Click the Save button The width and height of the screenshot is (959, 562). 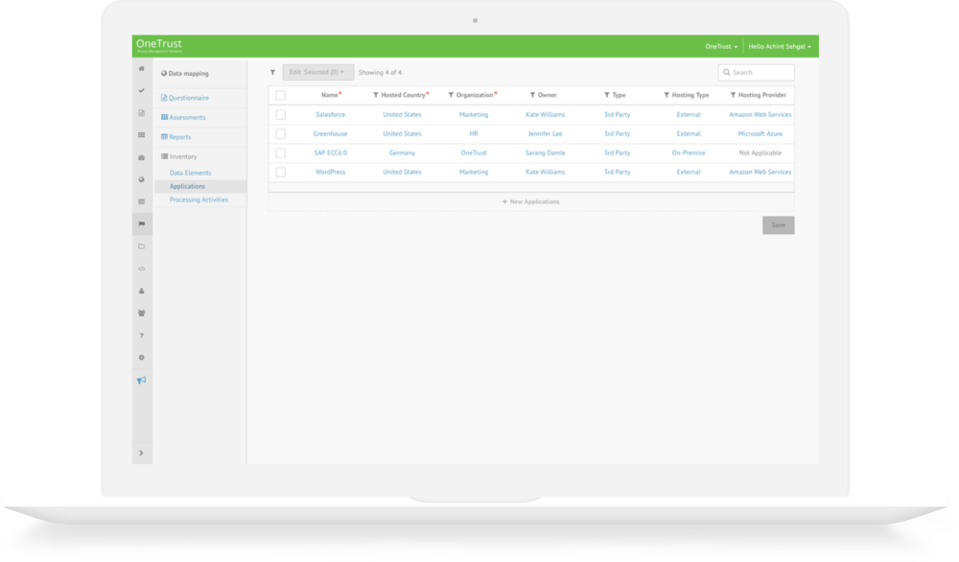click(778, 225)
